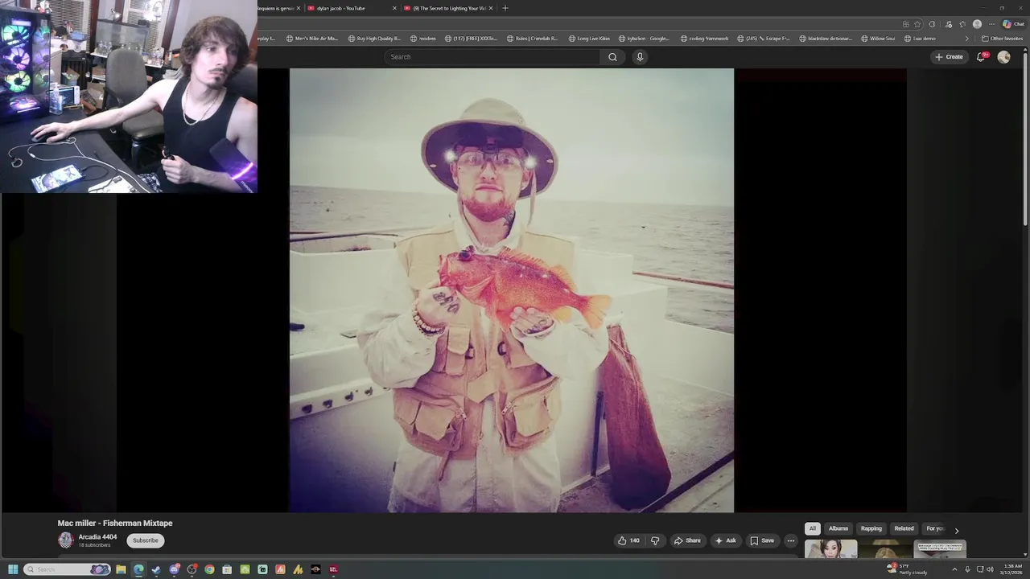
Task: Open the volume control in system tray
Action: pyautogui.click(x=990, y=569)
